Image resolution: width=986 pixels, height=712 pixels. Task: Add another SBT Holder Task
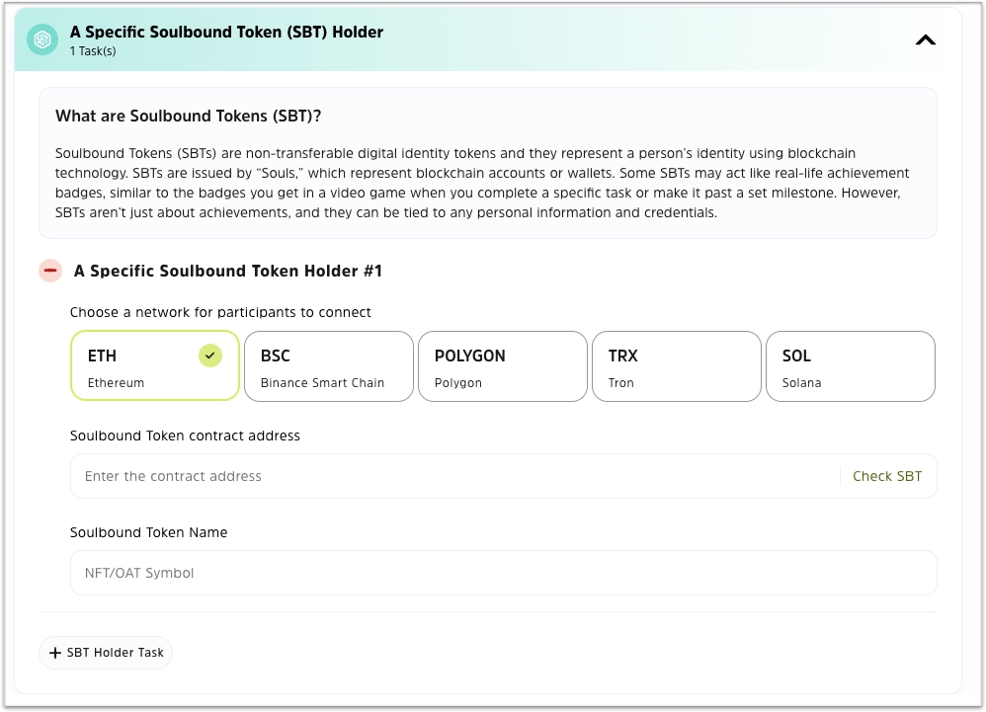coord(106,653)
